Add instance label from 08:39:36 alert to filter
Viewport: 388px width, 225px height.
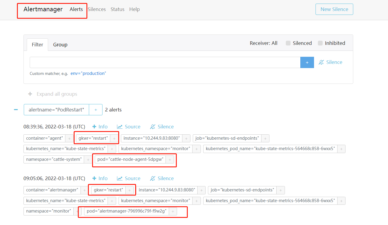coord(186,138)
